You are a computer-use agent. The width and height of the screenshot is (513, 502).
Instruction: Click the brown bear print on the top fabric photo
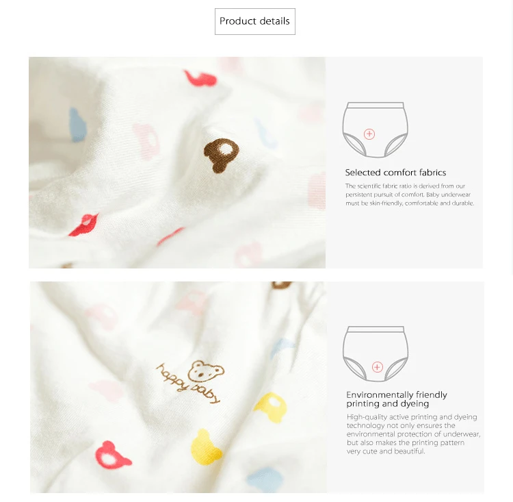[221, 155]
